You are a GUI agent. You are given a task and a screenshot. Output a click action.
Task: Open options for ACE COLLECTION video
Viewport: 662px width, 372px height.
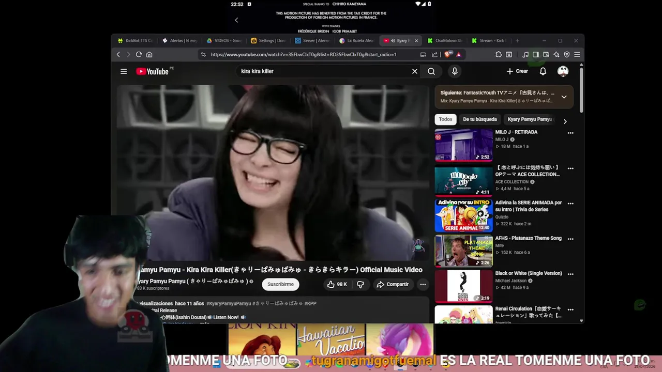[570, 168]
